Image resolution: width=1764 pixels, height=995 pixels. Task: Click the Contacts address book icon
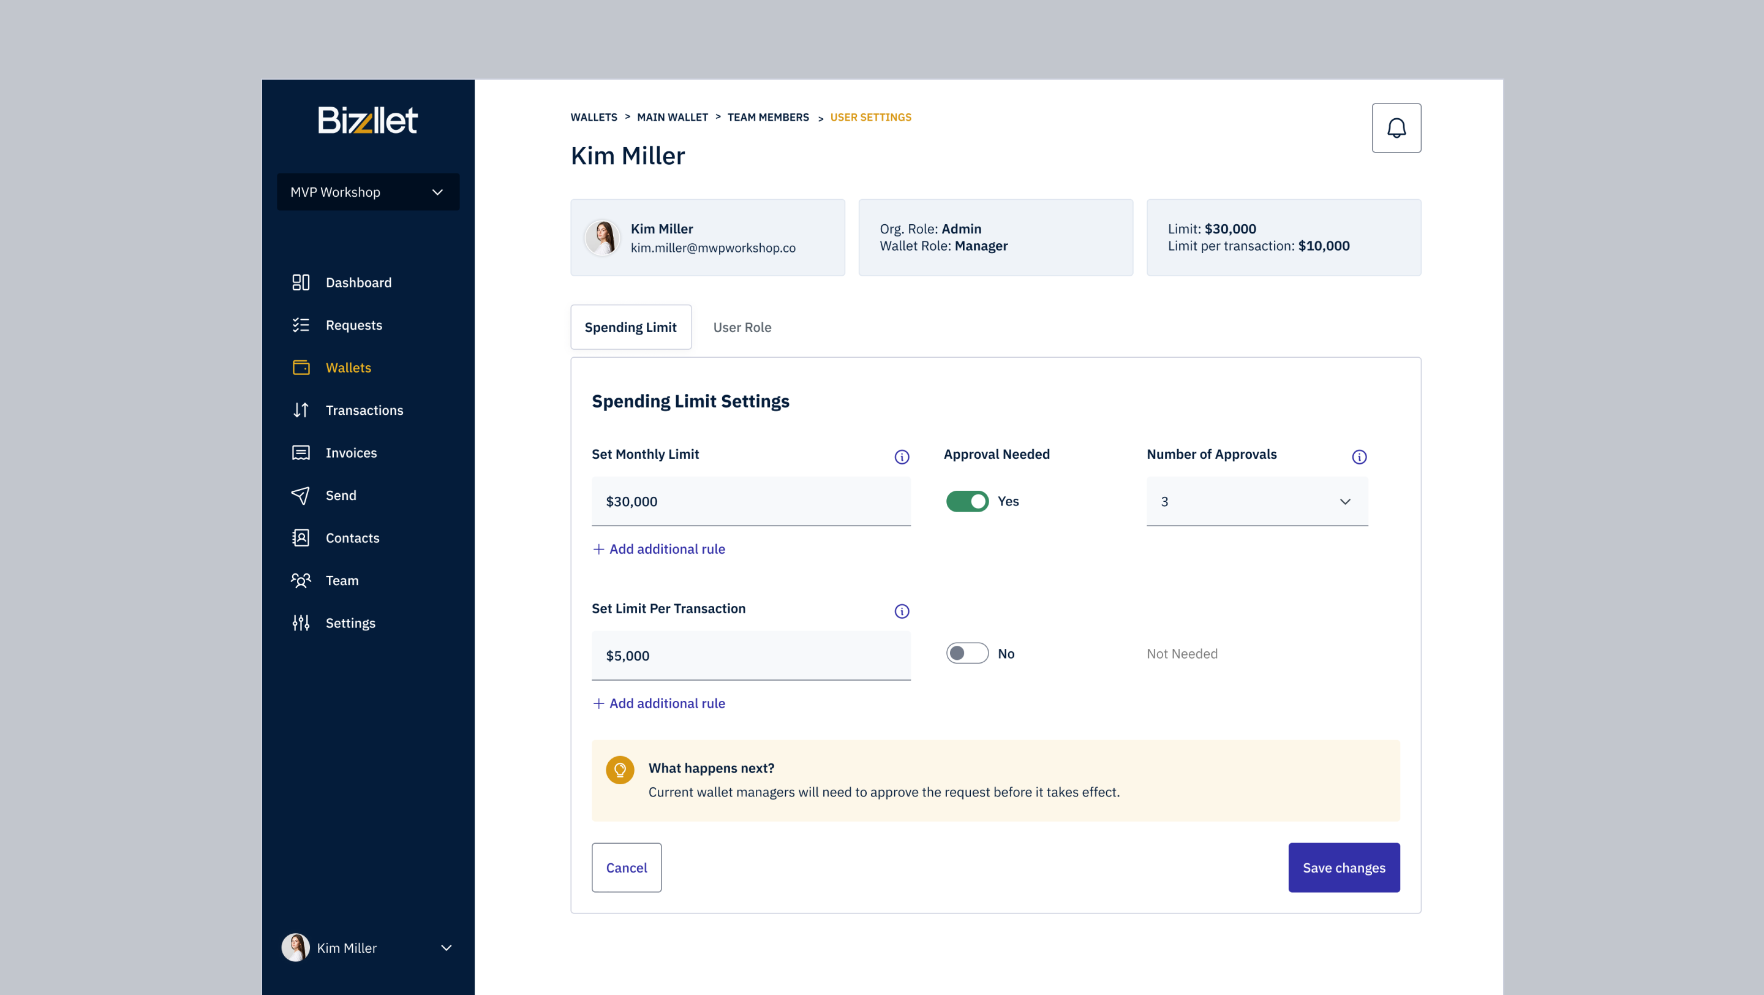coord(301,537)
